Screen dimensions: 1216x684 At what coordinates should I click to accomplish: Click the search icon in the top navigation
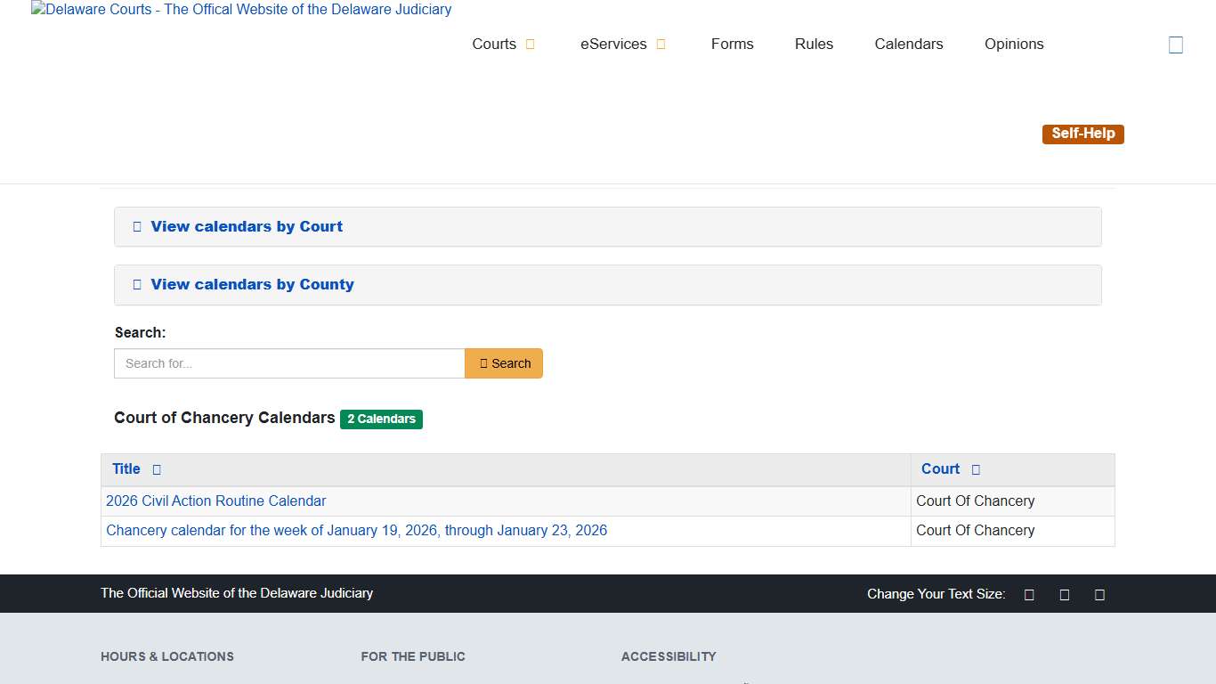pos(1176,44)
